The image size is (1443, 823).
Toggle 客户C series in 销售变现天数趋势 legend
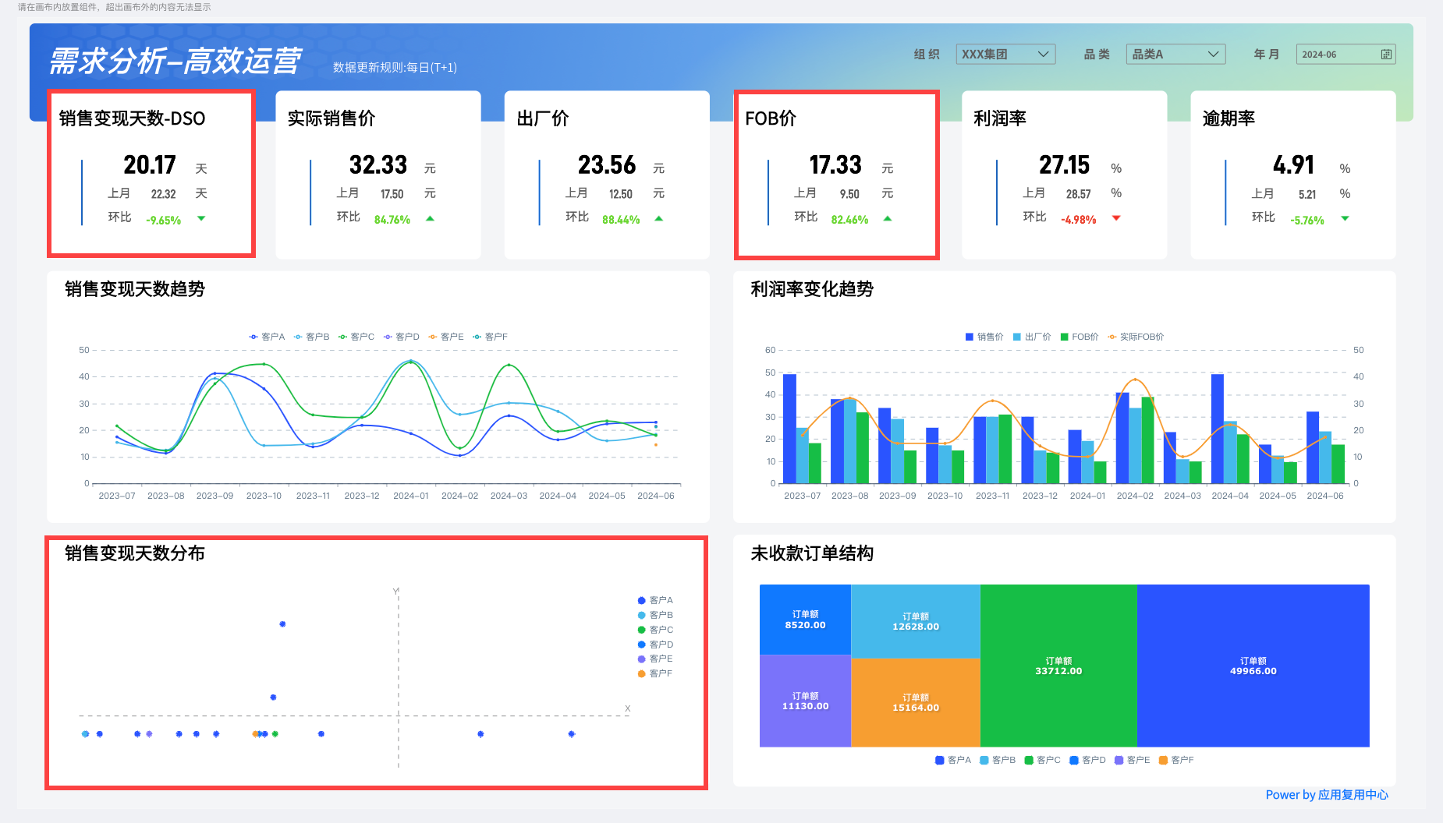click(x=356, y=337)
